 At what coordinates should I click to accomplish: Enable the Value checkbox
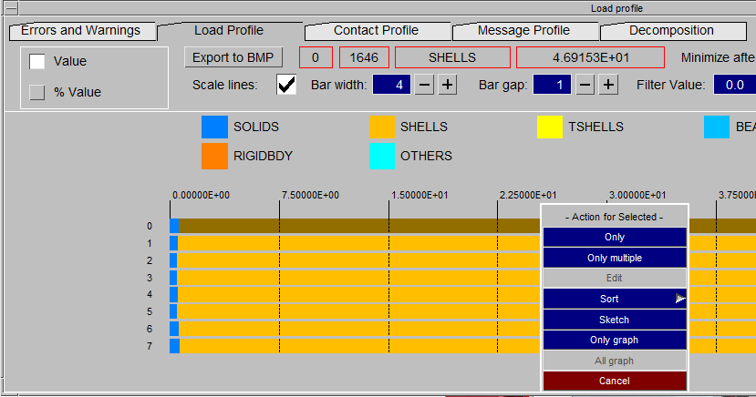click(x=37, y=62)
